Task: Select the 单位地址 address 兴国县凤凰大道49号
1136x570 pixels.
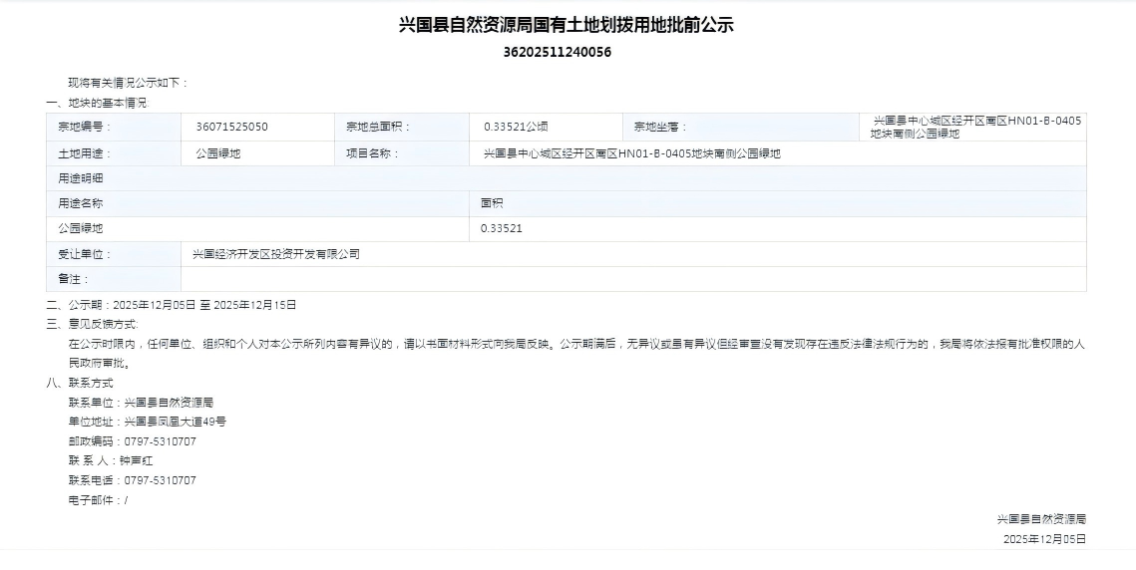Action: pyautogui.click(x=175, y=422)
